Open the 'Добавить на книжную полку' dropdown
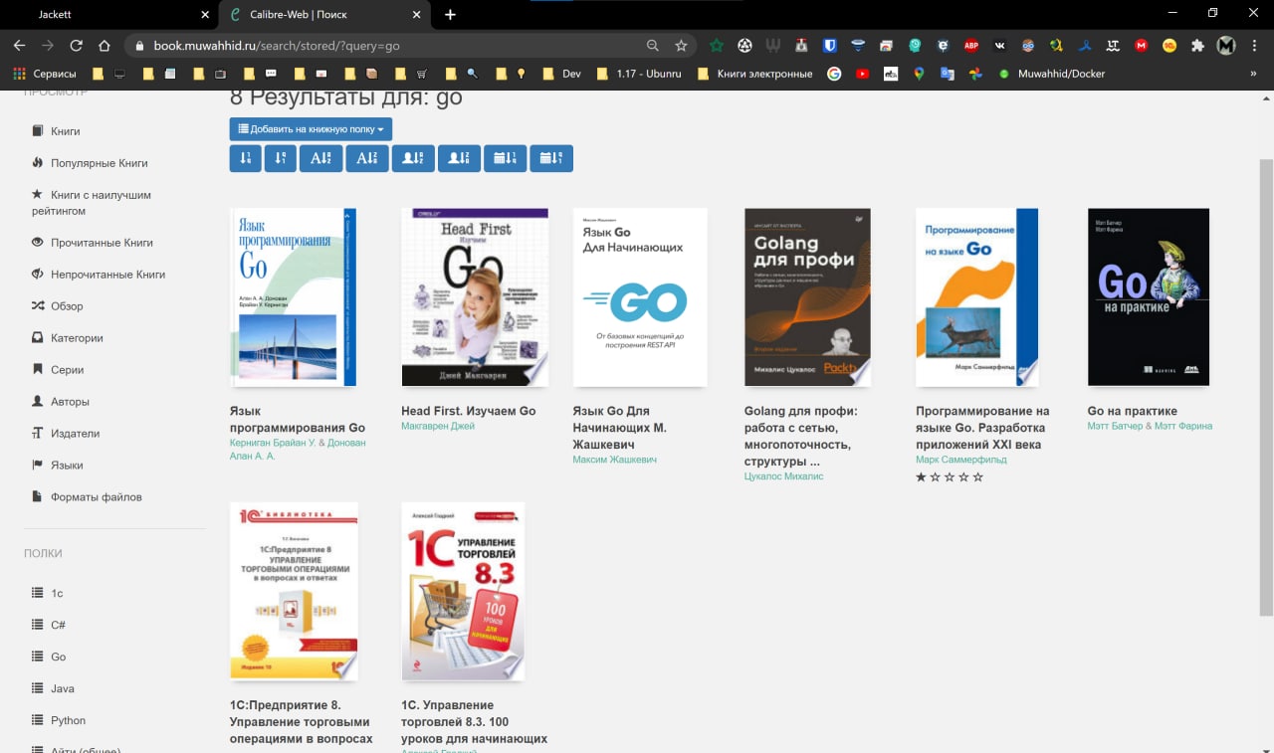The width and height of the screenshot is (1274, 753). click(x=311, y=129)
